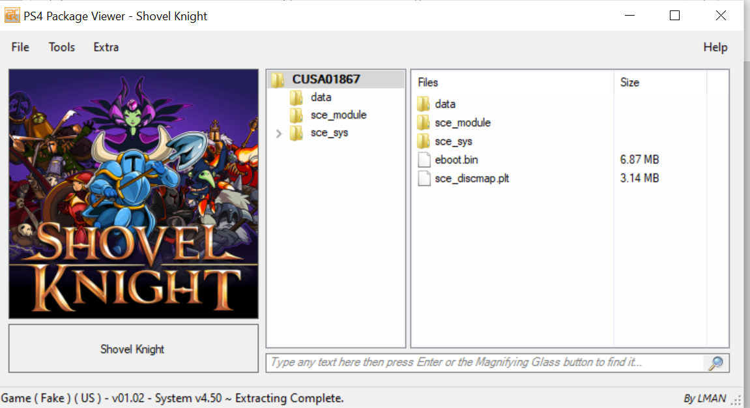This screenshot has width=750, height=408.
Task: Open the Extra menu
Action: point(106,47)
